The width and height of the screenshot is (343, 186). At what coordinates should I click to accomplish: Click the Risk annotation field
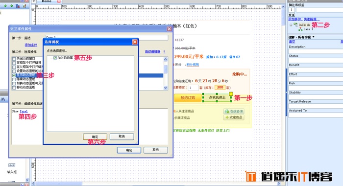(316, 88)
